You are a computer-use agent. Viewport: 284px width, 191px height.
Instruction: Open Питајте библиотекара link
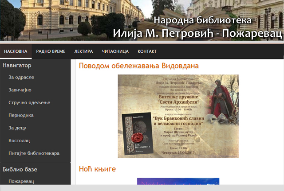34,153
